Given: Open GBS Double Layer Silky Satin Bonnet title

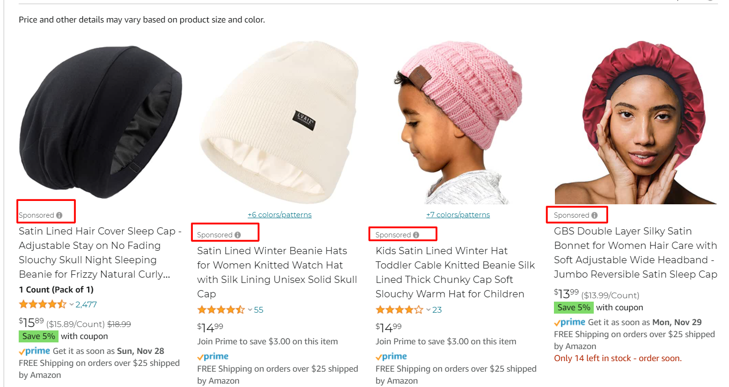Looking at the screenshot, I should point(635,253).
